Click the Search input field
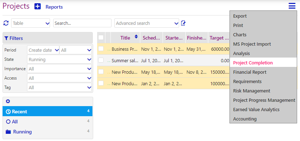Image resolution: width=300 pixels, height=141 pixels. pos(82,23)
